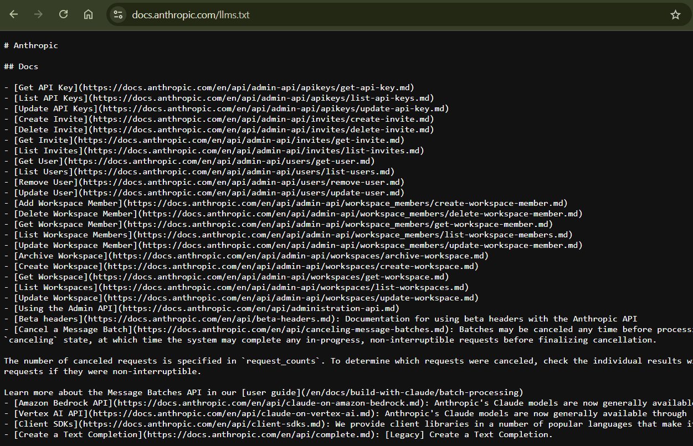693x446 pixels.
Task: Select the '[List Invites]' line
Action: (x=214, y=151)
